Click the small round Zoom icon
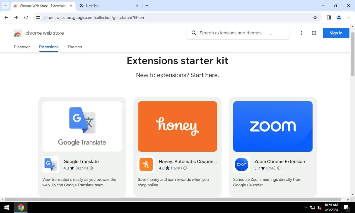Image resolution: width=355 pixels, height=213 pixels. tap(242, 164)
